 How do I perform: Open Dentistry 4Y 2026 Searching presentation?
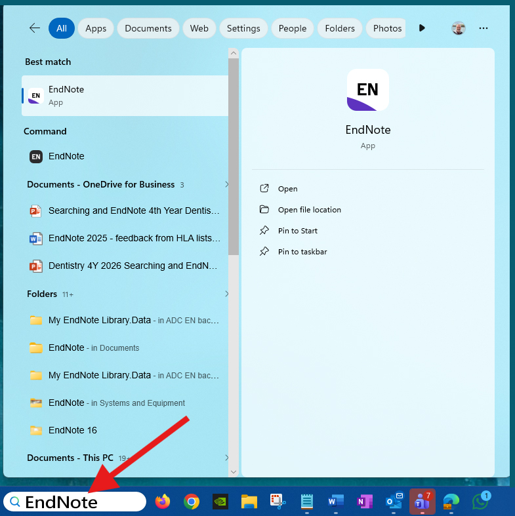[x=125, y=266]
